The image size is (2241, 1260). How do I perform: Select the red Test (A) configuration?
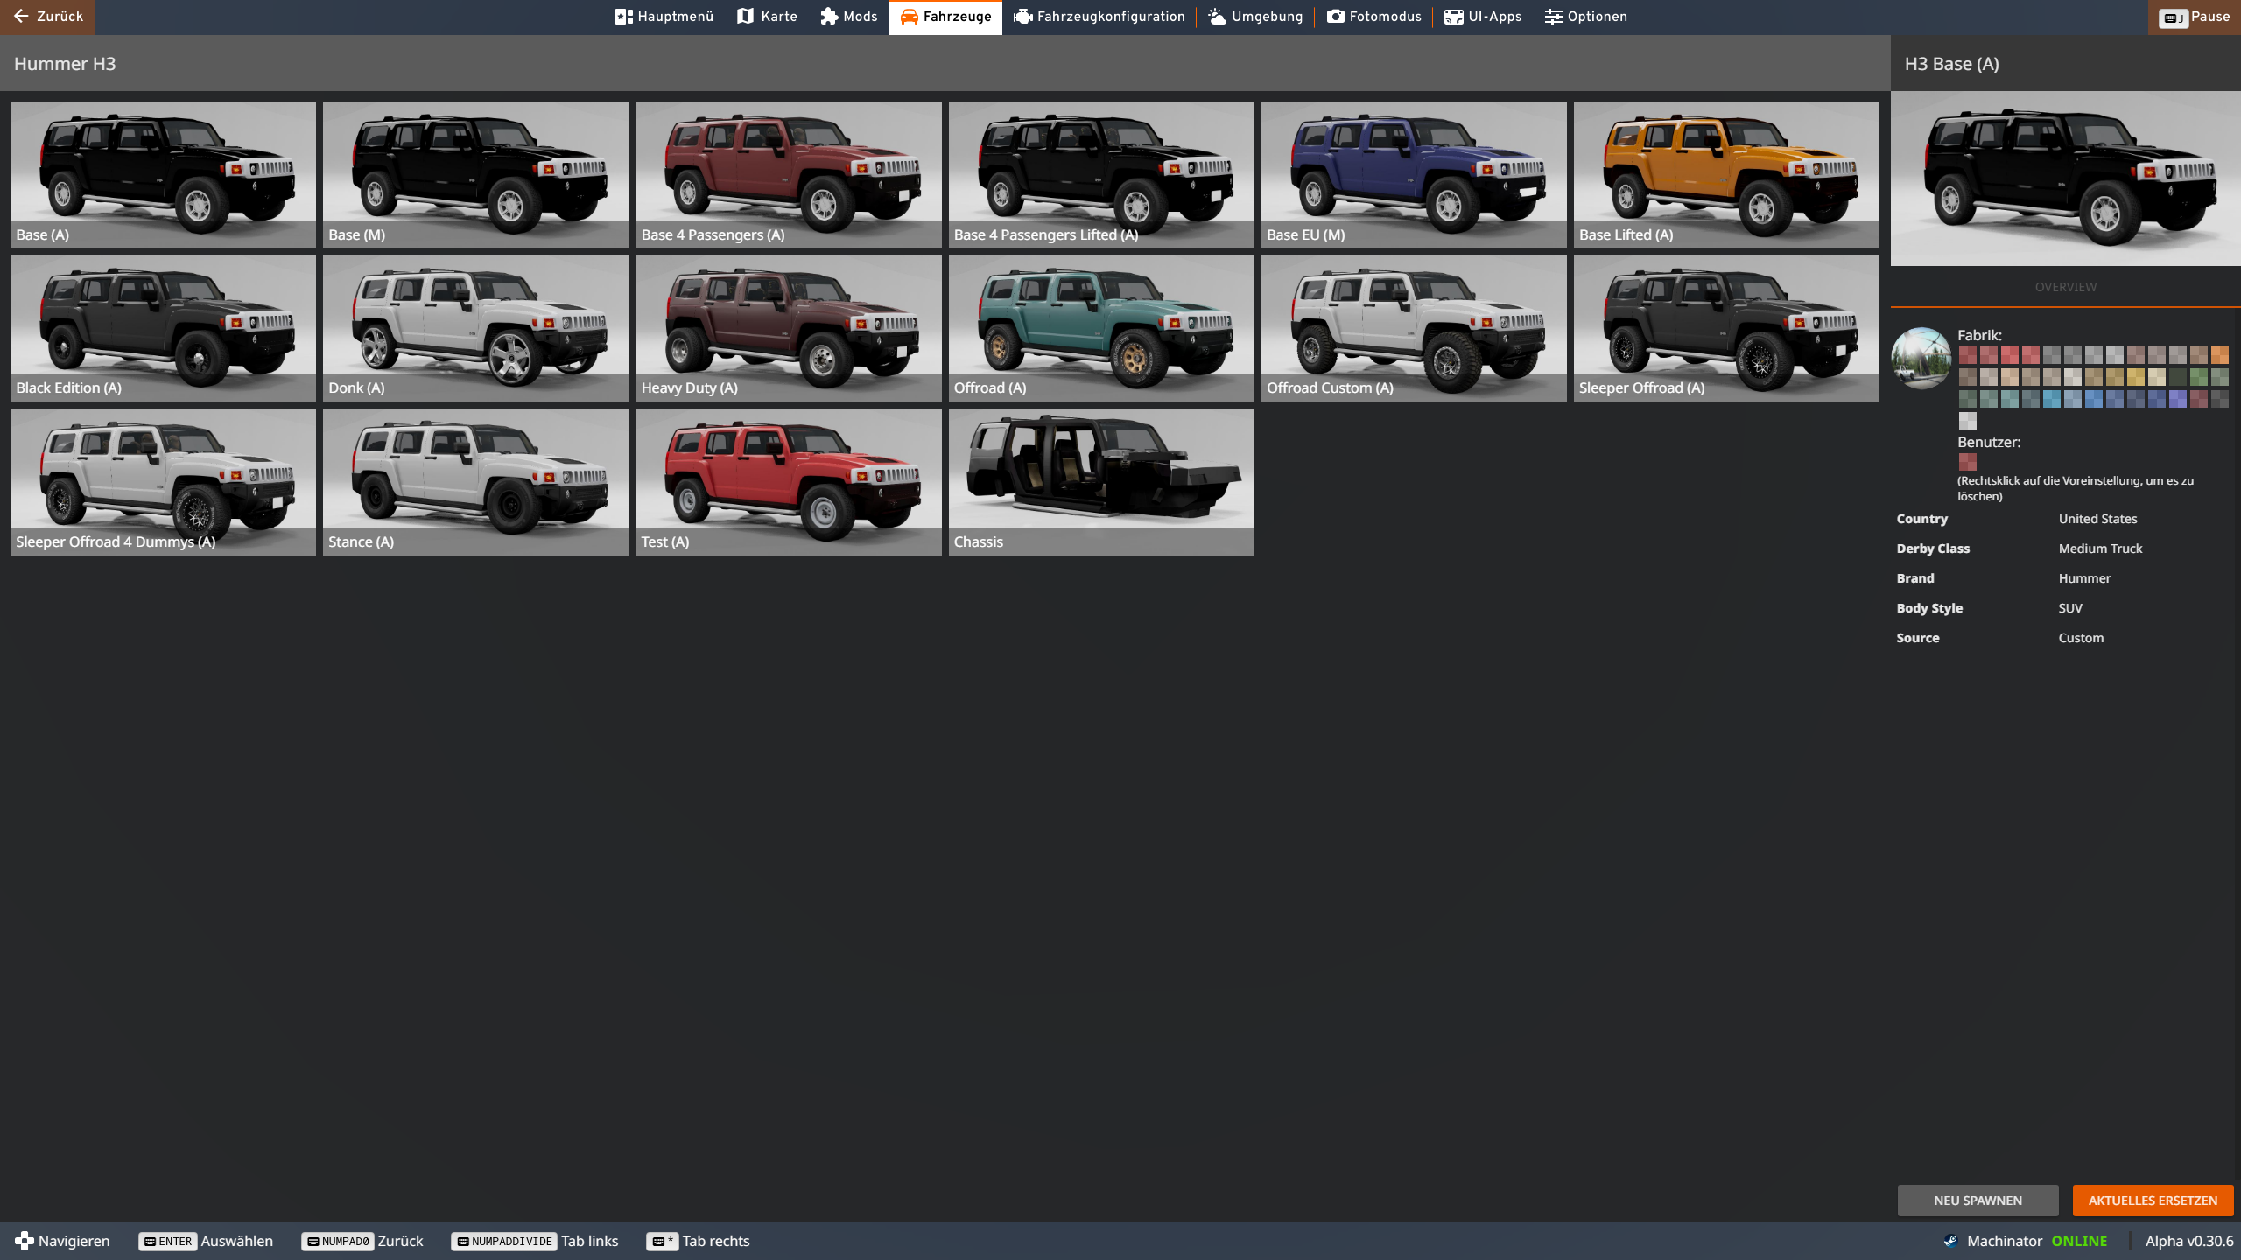pos(788,482)
